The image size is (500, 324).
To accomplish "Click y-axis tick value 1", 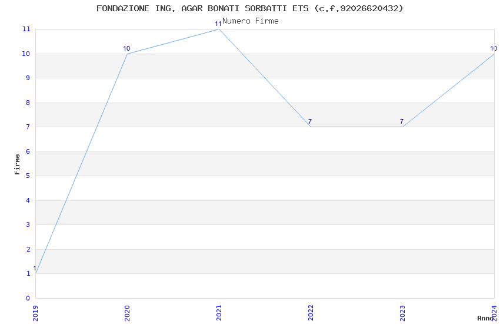I will coord(28,273).
